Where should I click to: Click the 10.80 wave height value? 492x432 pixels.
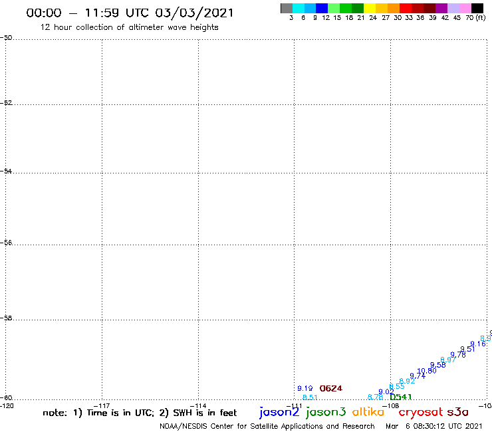click(x=427, y=371)
